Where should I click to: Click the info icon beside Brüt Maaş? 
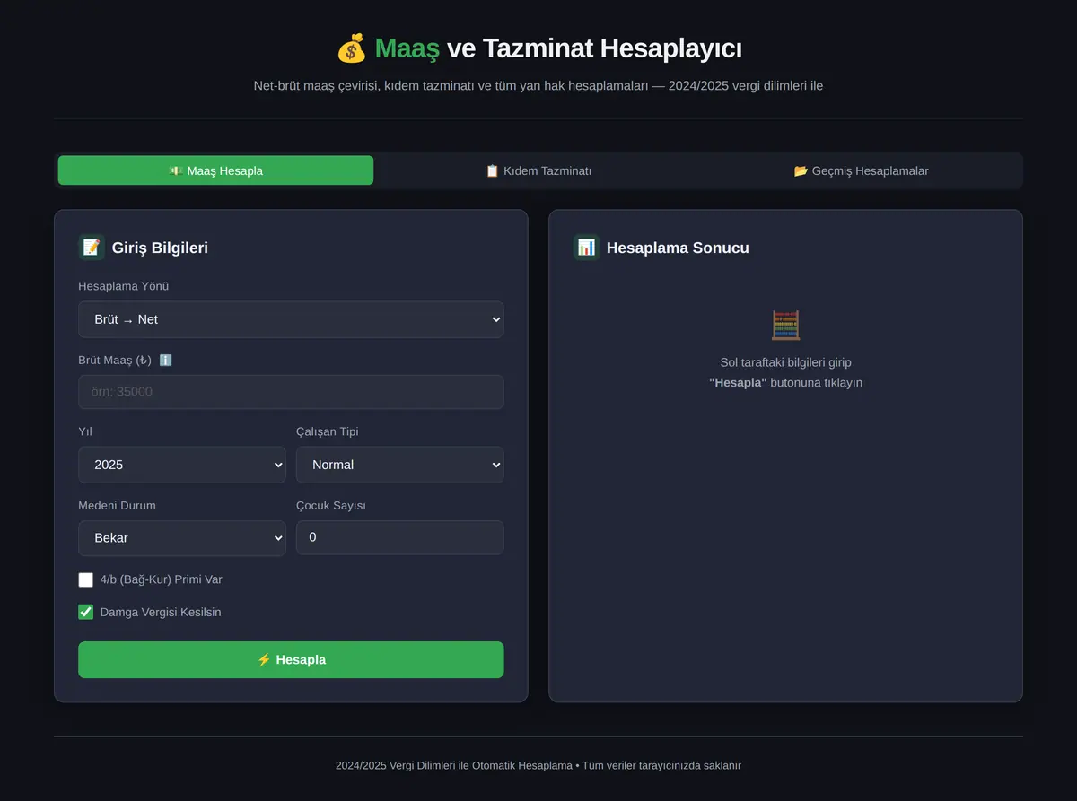(x=165, y=360)
